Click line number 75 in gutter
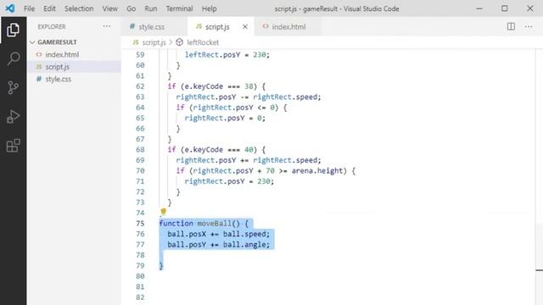The image size is (543, 305). (140, 224)
